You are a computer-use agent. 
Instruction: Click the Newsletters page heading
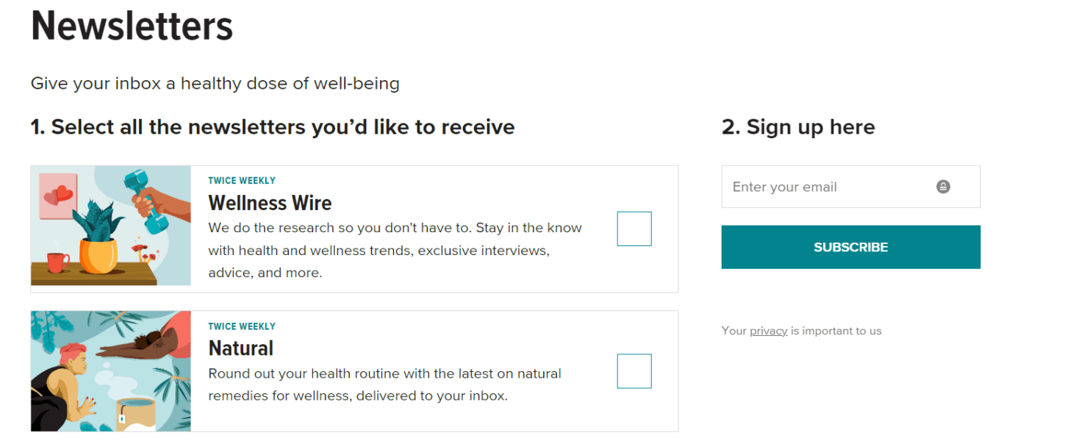coord(132,26)
